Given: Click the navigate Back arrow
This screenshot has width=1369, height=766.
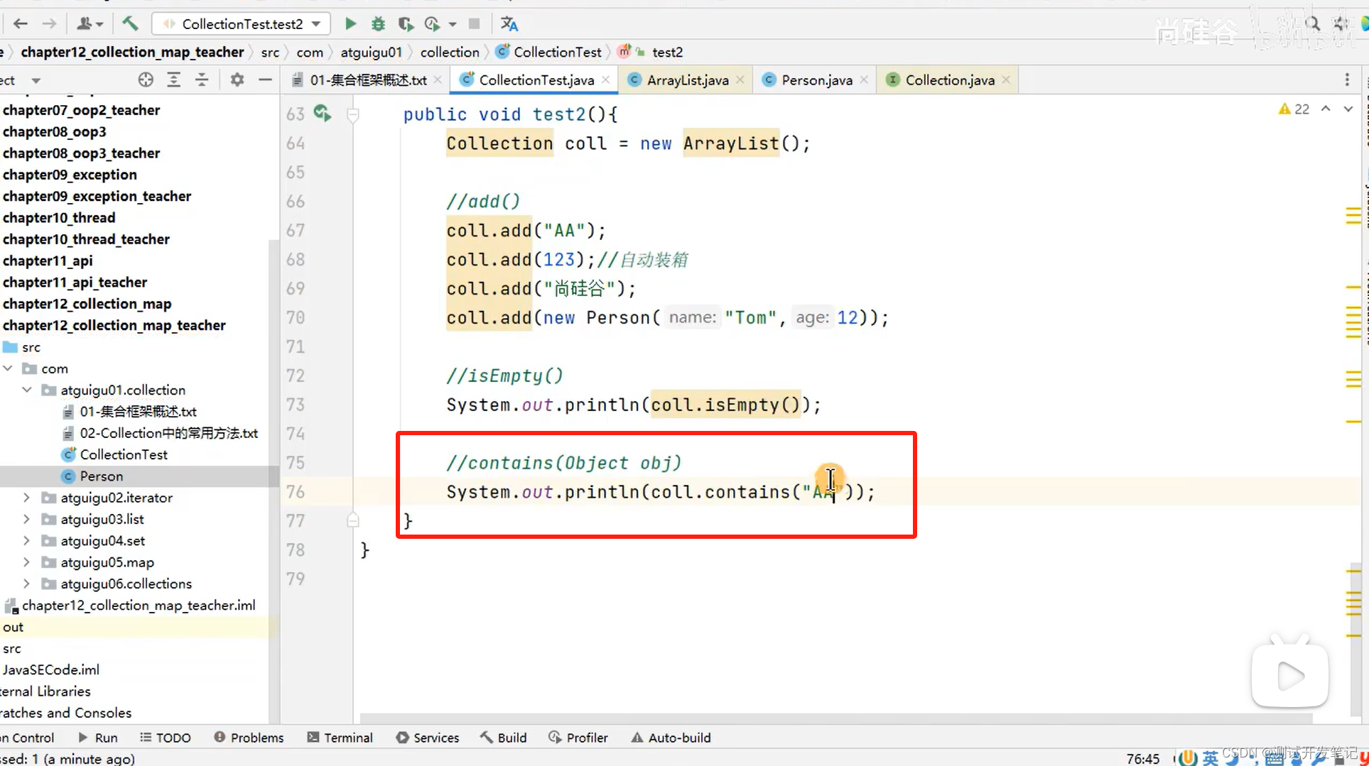Looking at the screenshot, I should (x=21, y=23).
